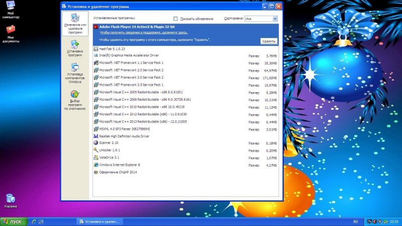Click the 171,00МБ size value
402x226 pixels.
[270, 78]
